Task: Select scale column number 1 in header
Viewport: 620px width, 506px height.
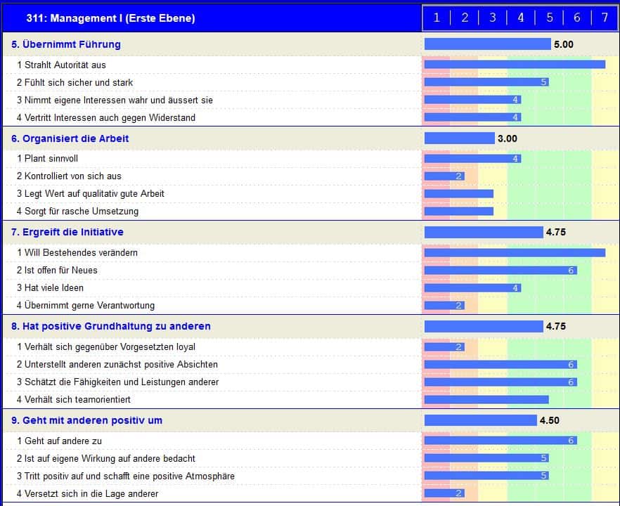Action: click(x=437, y=18)
